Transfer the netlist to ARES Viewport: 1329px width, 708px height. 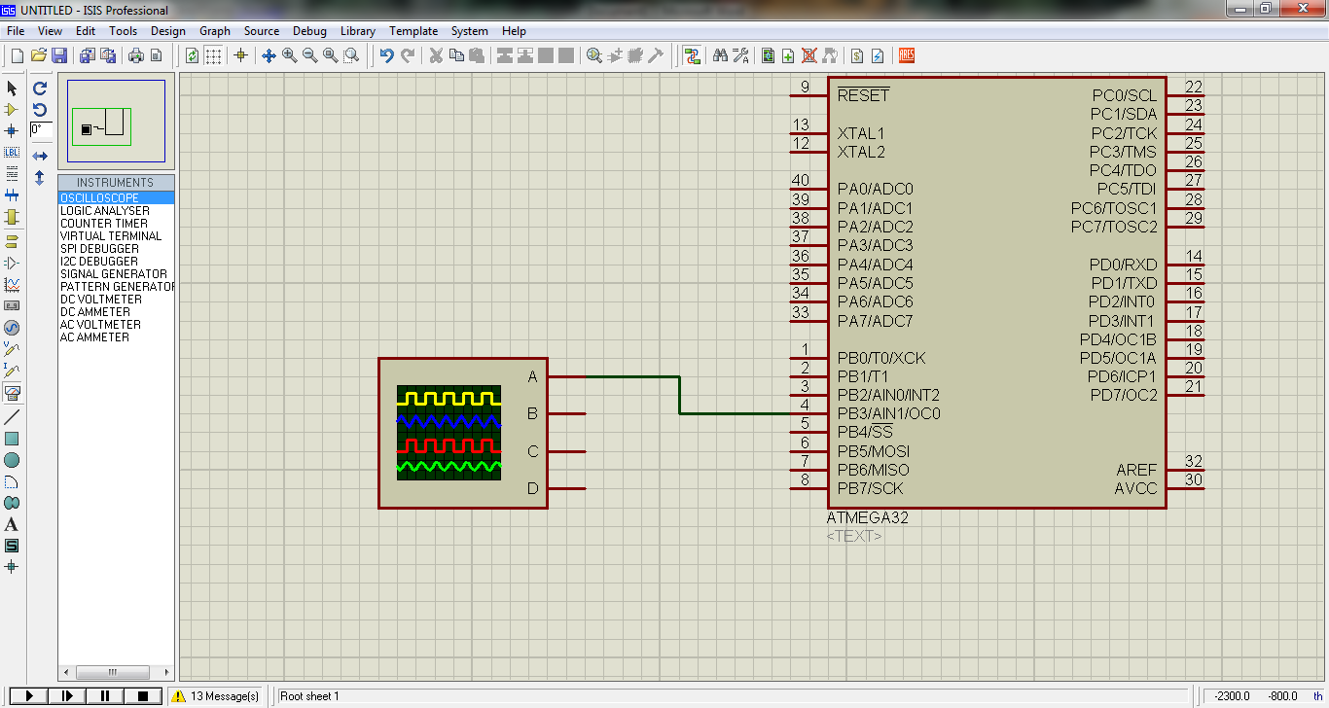[x=908, y=55]
